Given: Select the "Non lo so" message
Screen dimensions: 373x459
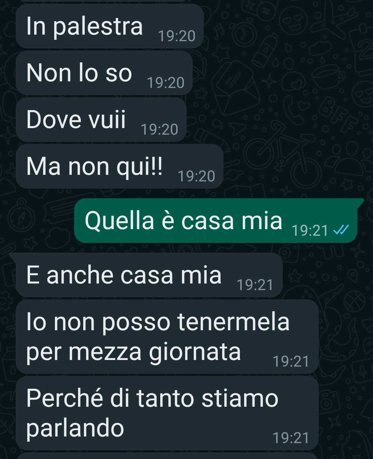Looking at the screenshot, I should point(104,73).
